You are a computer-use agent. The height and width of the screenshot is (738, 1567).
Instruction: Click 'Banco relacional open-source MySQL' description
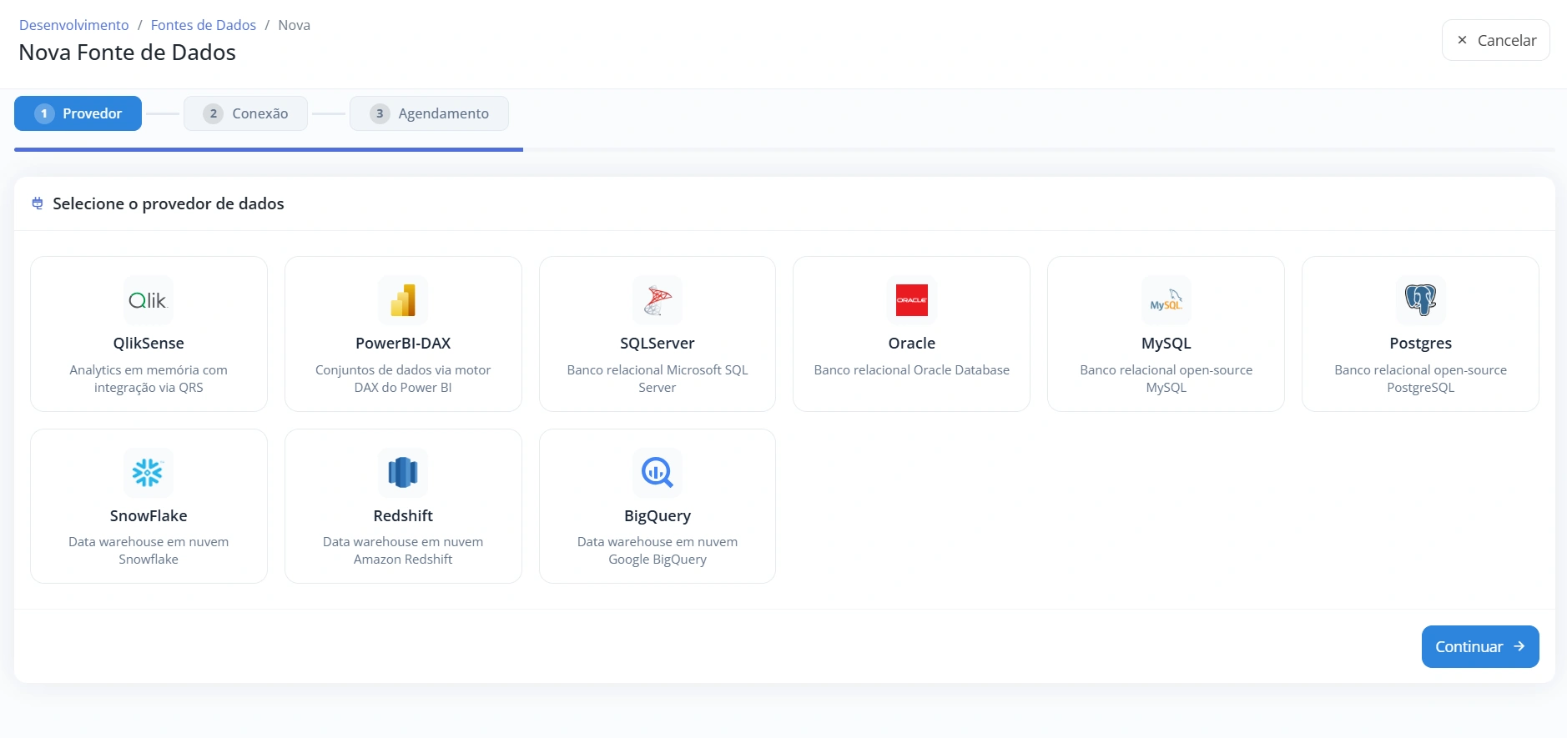[1166, 379]
